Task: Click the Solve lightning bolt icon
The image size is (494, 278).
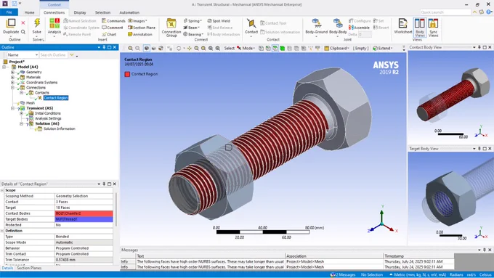Action: (x=37, y=23)
